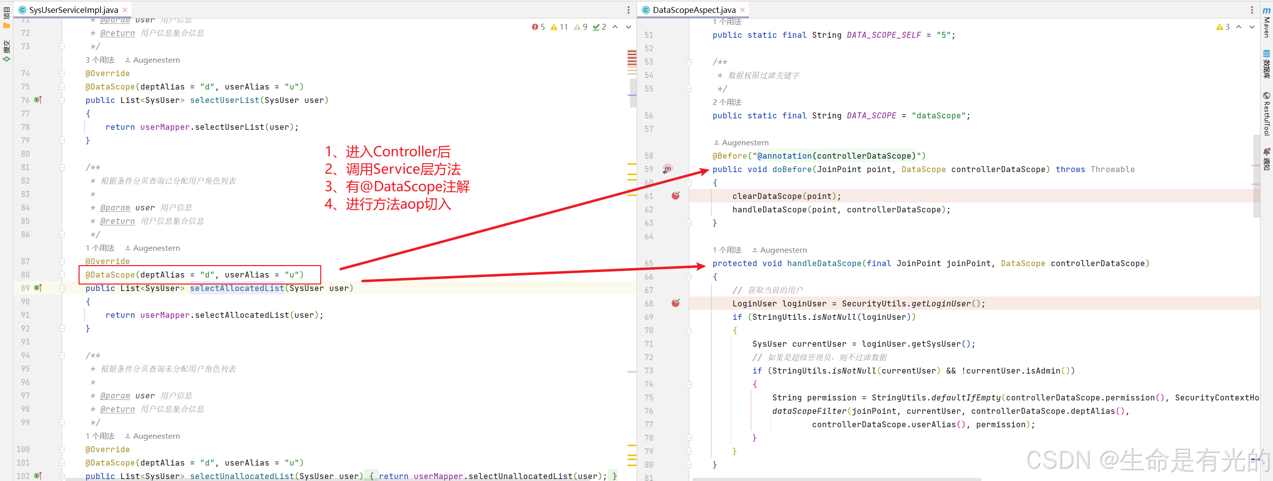The height and width of the screenshot is (481, 1273).
Task: Fold the handleDataScope body at line 66
Action: tap(689, 277)
